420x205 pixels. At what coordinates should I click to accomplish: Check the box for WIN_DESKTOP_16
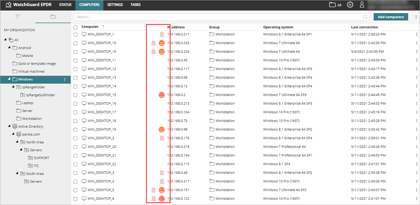pyautogui.click(x=75, y=104)
